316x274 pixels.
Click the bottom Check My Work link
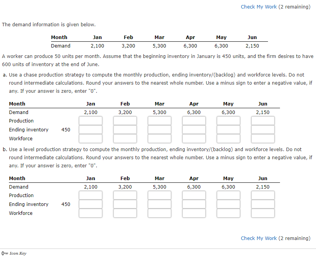pyautogui.click(x=259, y=238)
